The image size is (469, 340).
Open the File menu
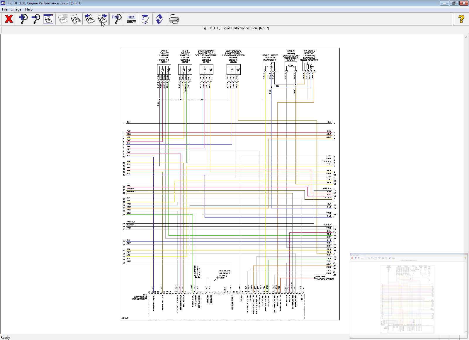(x=5, y=9)
